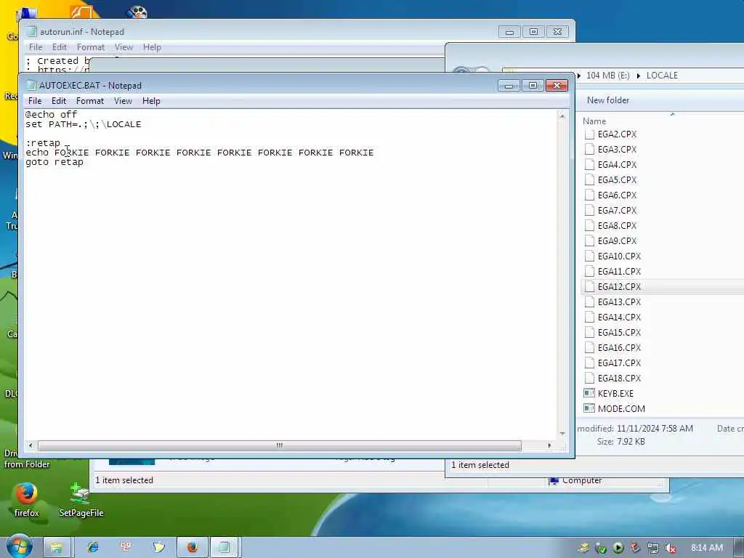Click the 8:14 AM system clock
The width and height of the screenshot is (744, 558).
[707, 548]
